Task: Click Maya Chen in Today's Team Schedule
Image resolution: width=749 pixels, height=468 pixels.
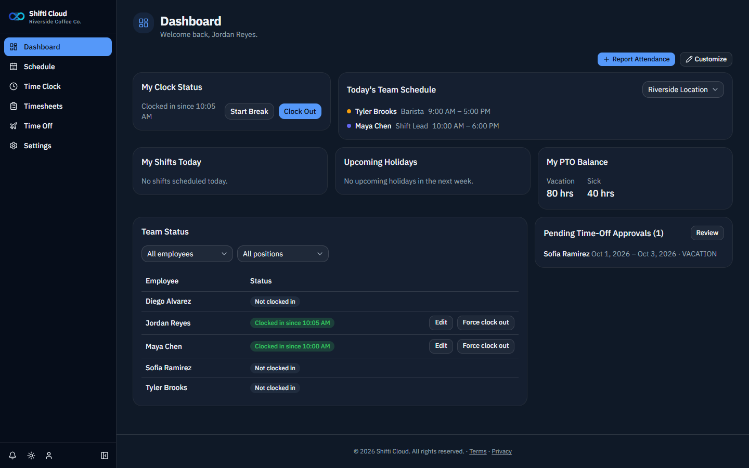Action: (373, 126)
